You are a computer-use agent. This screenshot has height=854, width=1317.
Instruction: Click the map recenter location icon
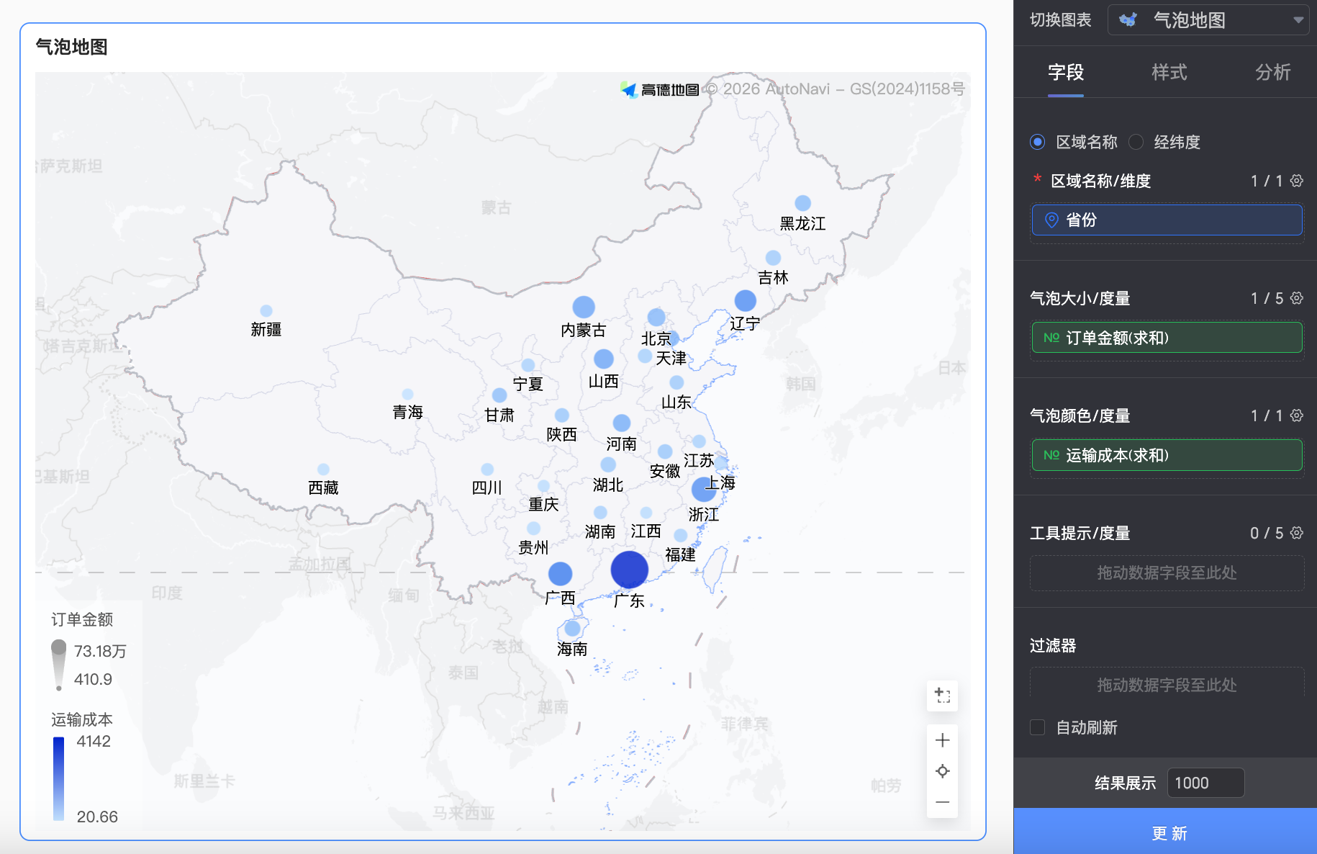click(942, 771)
